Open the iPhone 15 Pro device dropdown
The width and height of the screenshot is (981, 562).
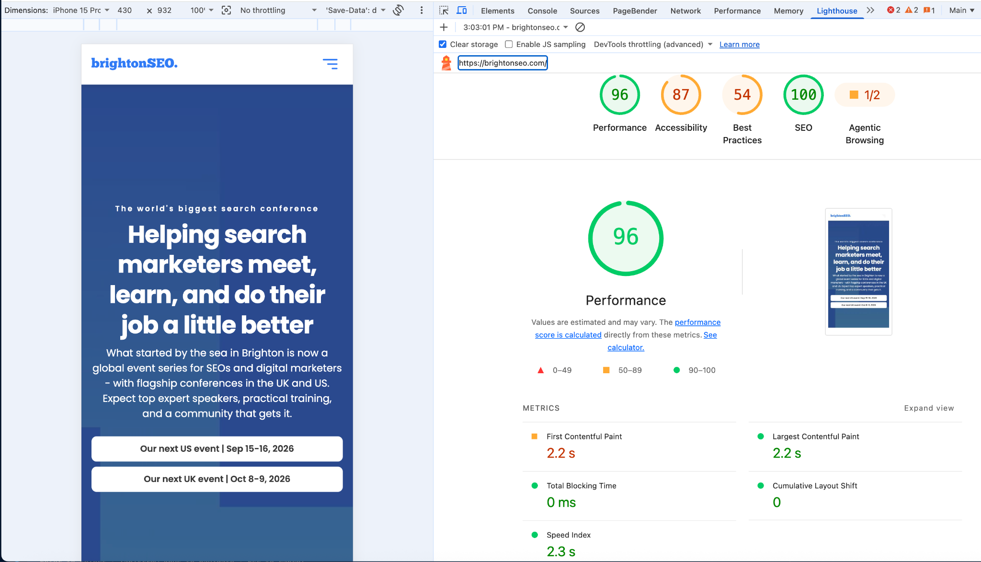pos(81,10)
